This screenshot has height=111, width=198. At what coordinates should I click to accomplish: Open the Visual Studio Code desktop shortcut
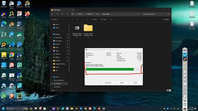[x=12, y=46]
